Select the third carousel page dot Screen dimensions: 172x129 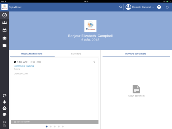[x=55, y=127]
